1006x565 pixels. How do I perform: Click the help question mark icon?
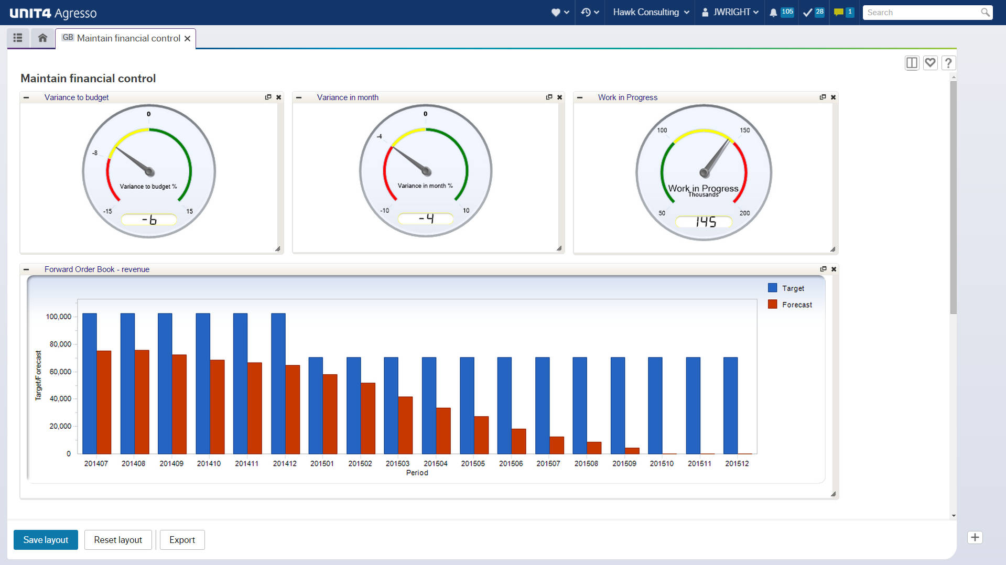click(x=948, y=63)
